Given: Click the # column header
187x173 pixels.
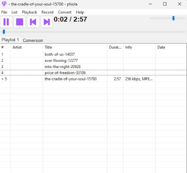Looking at the screenshot, I should [x=5, y=47].
